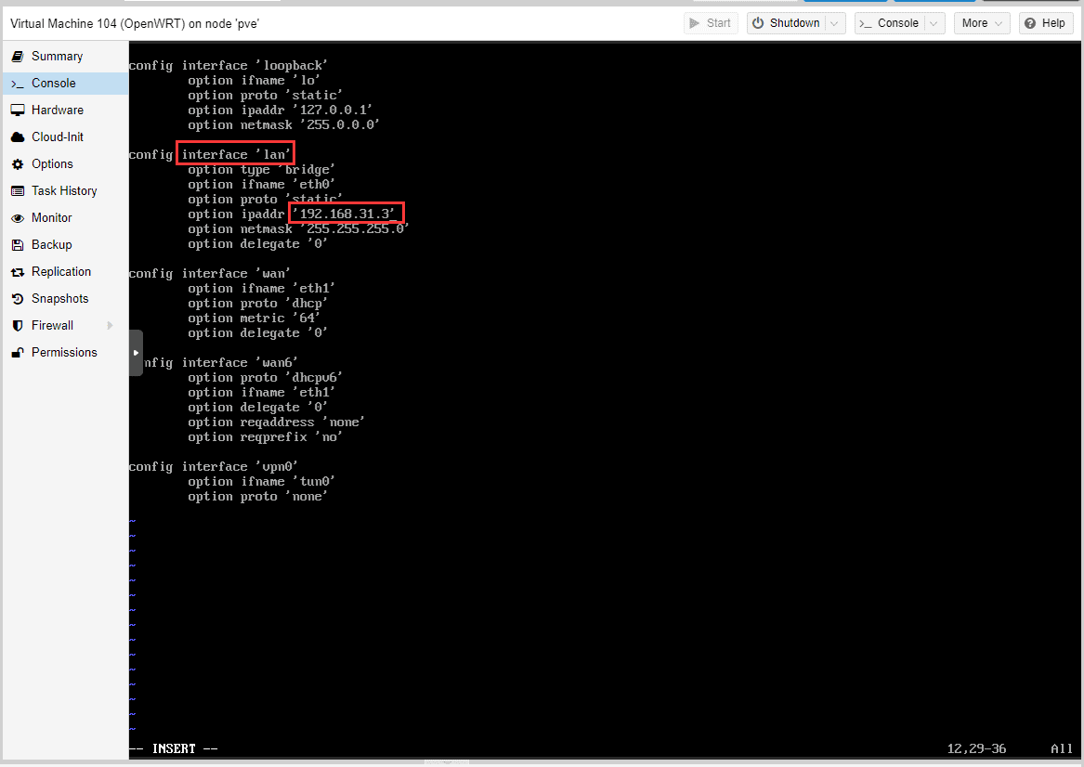
Task: Click the config interface 'vpn0' line
Action: click(x=213, y=467)
